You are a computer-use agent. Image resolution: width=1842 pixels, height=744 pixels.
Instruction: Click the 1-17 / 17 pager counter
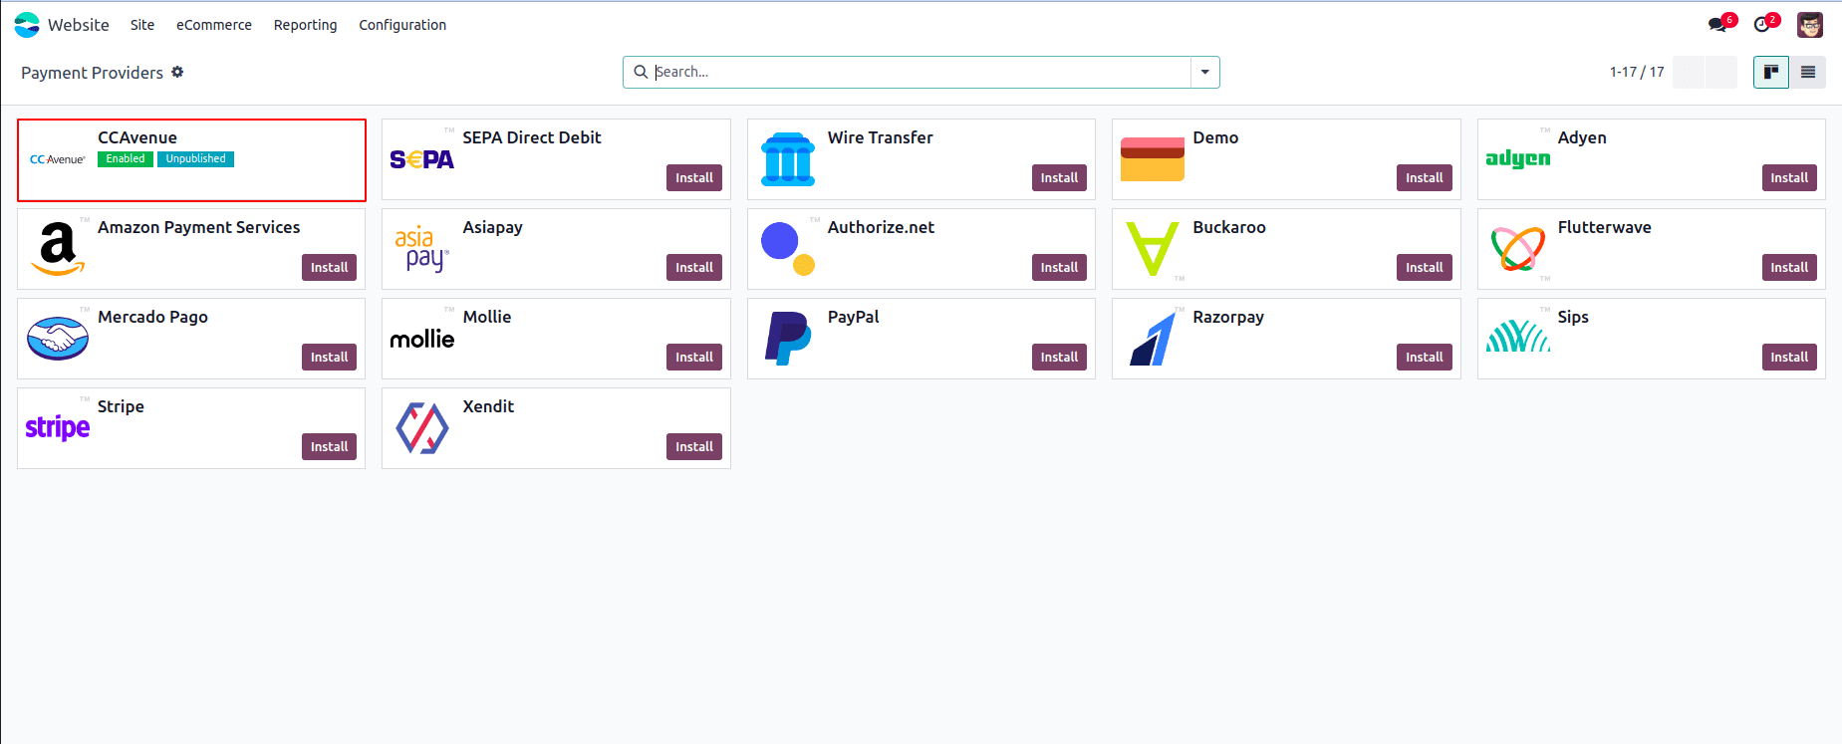[1637, 72]
